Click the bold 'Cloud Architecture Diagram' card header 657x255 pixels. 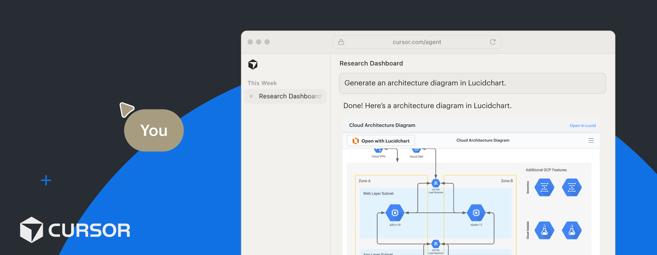click(x=382, y=125)
